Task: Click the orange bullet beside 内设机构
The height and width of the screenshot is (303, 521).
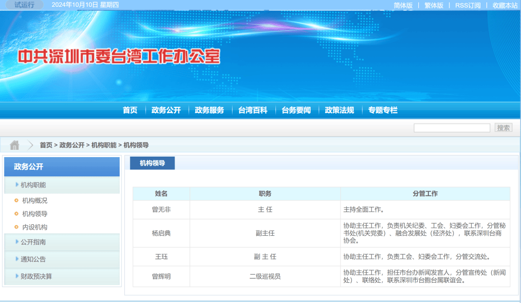Action: tap(16, 227)
